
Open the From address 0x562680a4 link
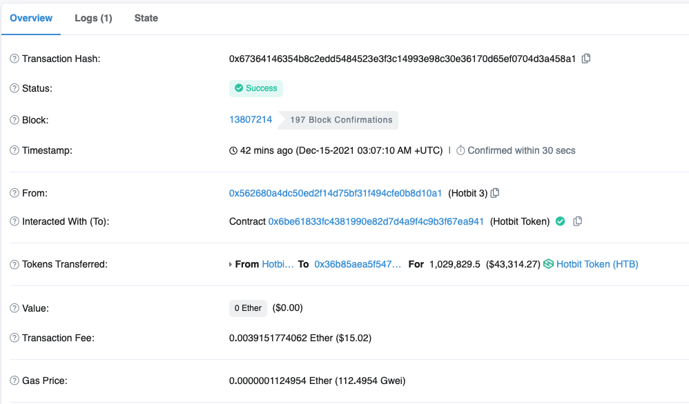click(x=336, y=193)
